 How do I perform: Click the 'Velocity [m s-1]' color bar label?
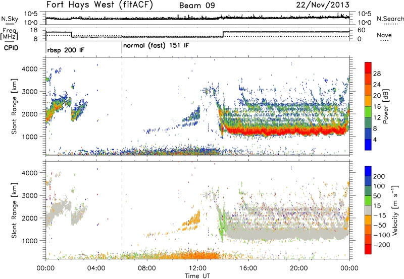(x=394, y=210)
